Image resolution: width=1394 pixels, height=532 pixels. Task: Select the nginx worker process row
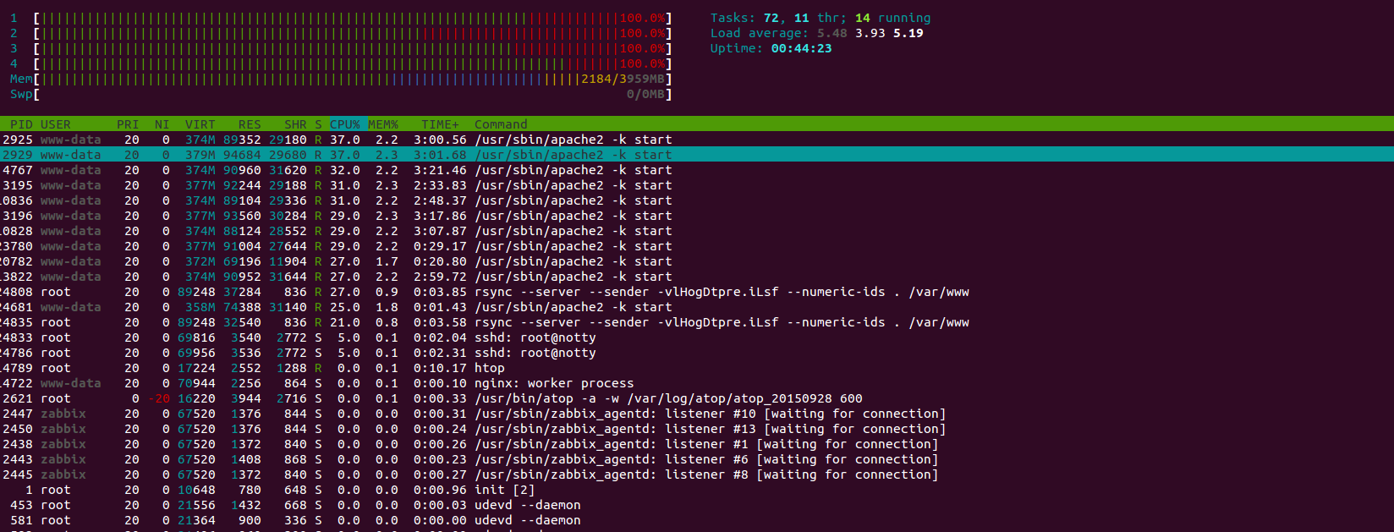697,383
